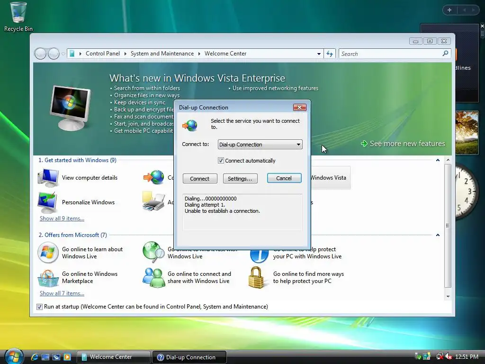Open the Start menu orb
485x364 pixels.
click(x=13, y=356)
